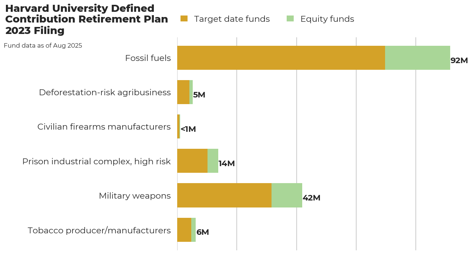Click the Military weapons equity funds segment

click(287, 195)
